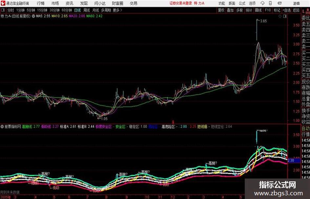
Task: Open the 交易 menu
Action: pos(134,3)
